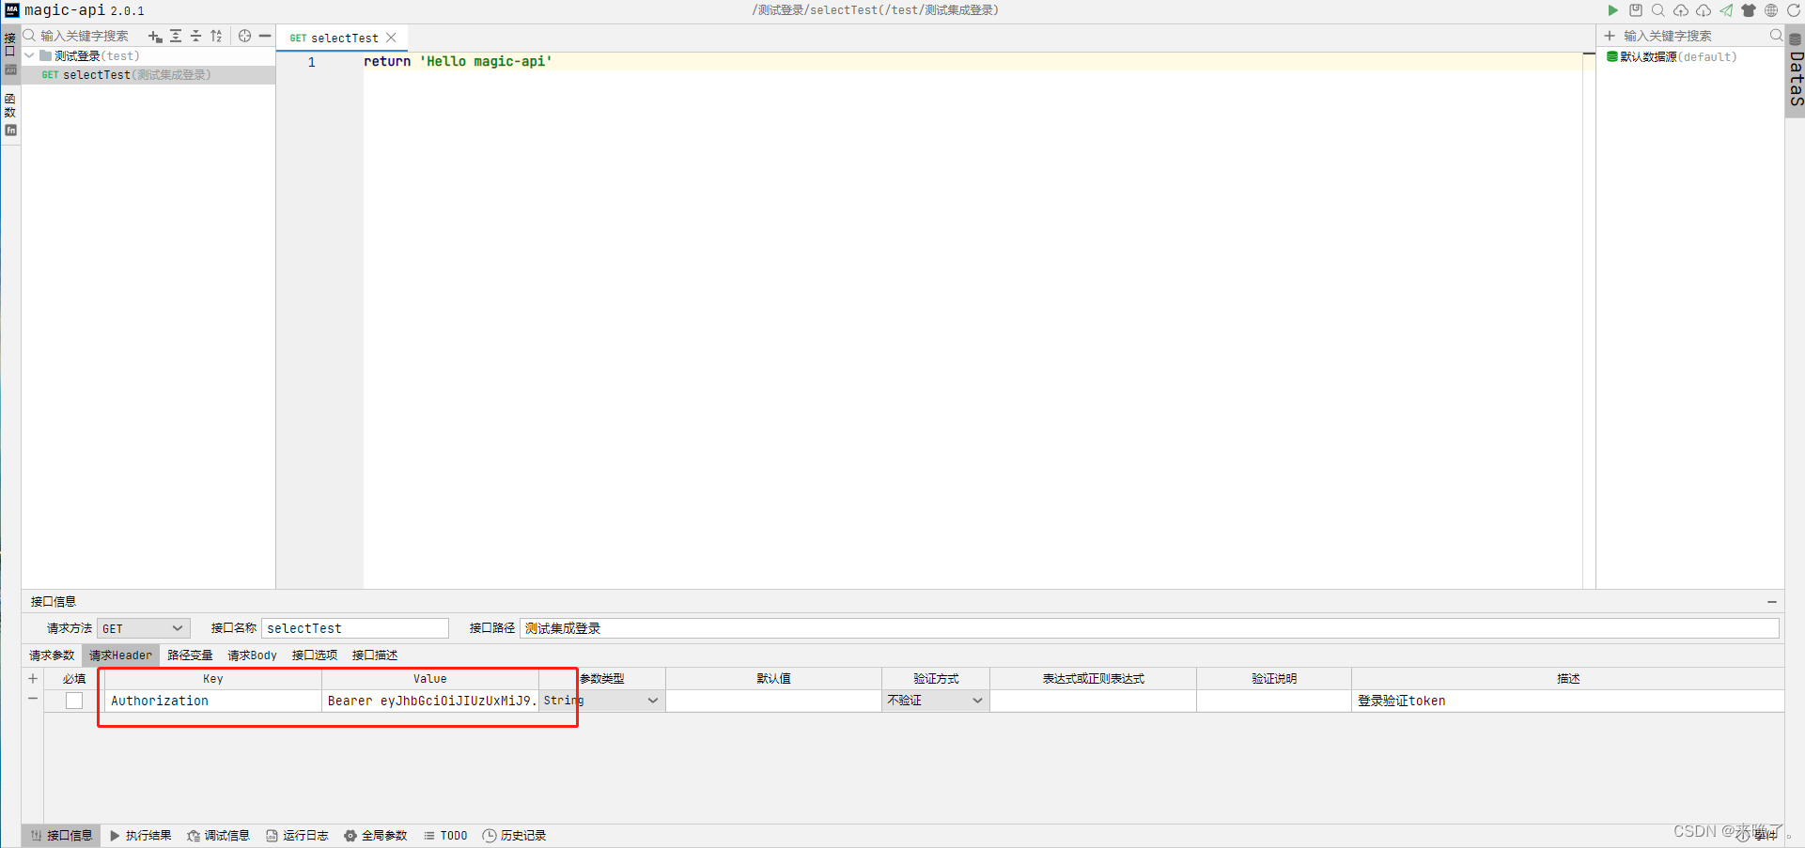The height and width of the screenshot is (848, 1805).
Task: Switch to 接口描述 tab
Action: (x=375, y=655)
